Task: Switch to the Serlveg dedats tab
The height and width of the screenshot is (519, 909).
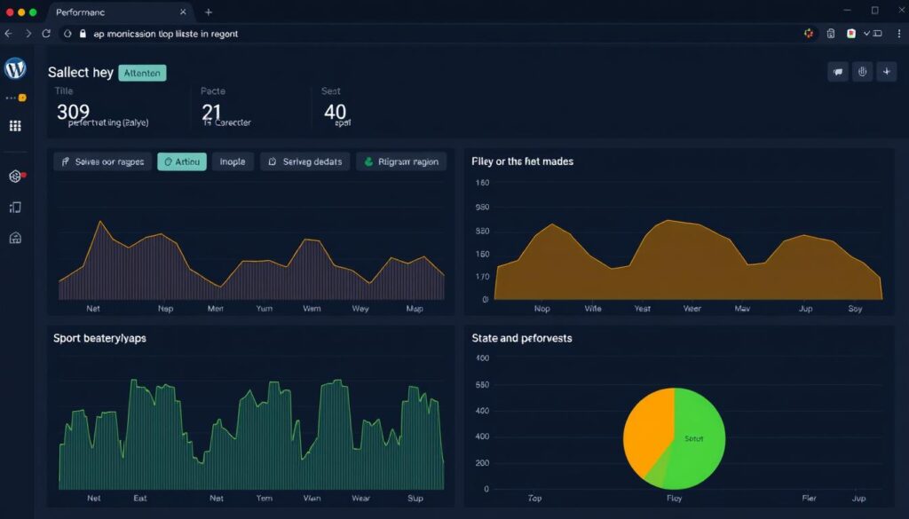Action: 304,161
